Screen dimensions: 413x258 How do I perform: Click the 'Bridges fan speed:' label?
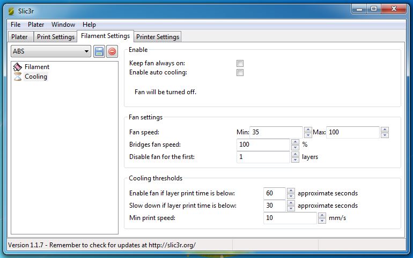pyautogui.click(x=155, y=145)
